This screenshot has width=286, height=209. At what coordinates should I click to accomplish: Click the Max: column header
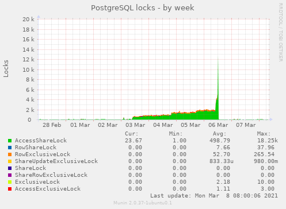[264, 134]
